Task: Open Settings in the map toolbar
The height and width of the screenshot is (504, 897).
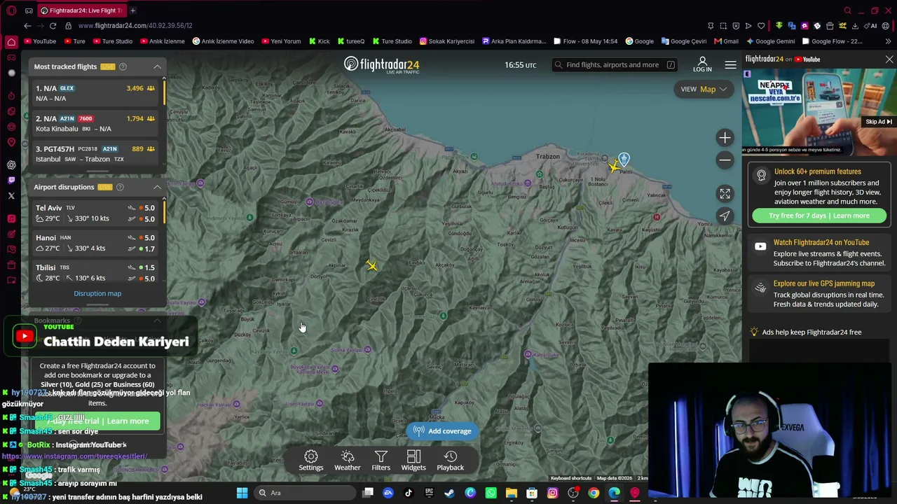Action: (311, 461)
